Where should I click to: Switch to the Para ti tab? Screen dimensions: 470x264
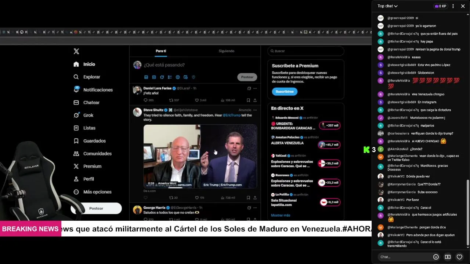(x=161, y=51)
